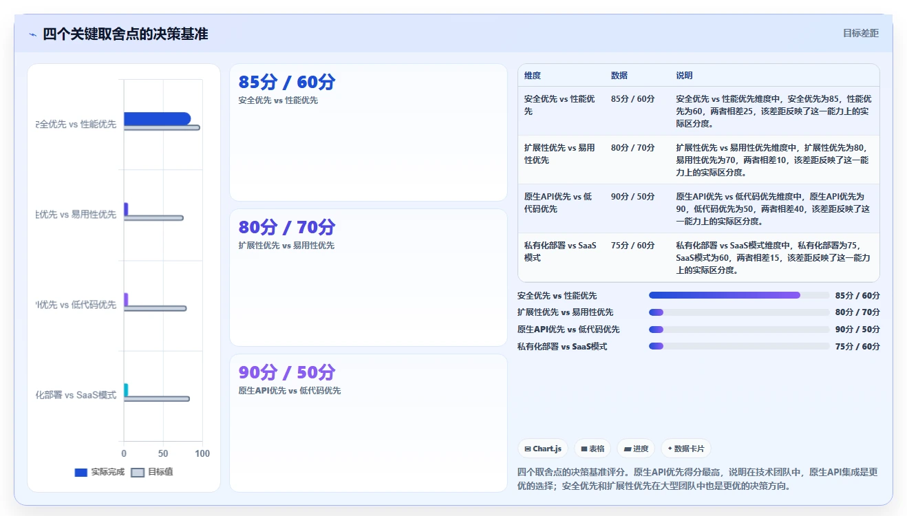Image resolution: width=907 pixels, height=516 pixels.
Task: Click table data cell 75分 / 60分
Action: [x=633, y=246]
